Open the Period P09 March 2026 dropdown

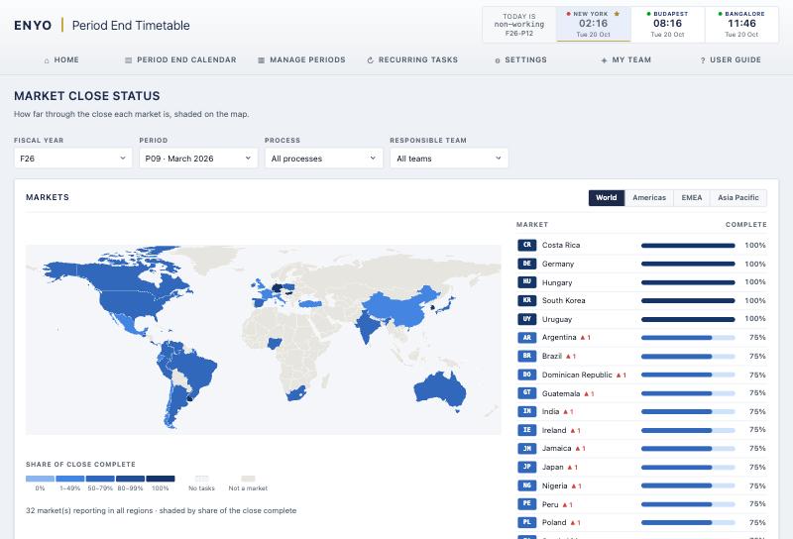point(198,159)
